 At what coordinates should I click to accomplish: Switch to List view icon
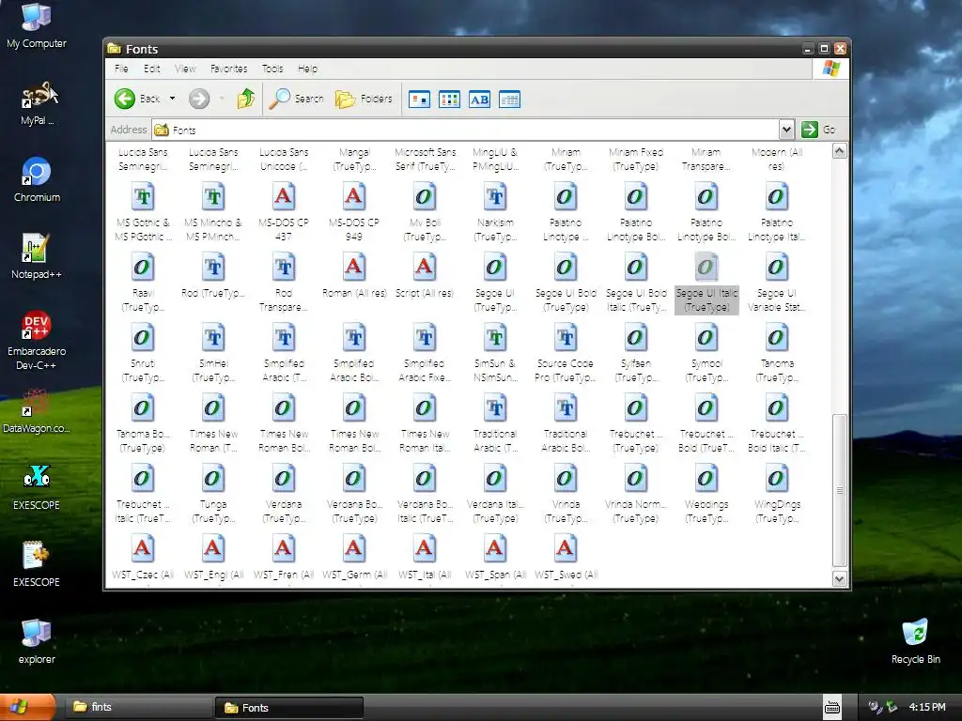click(449, 100)
